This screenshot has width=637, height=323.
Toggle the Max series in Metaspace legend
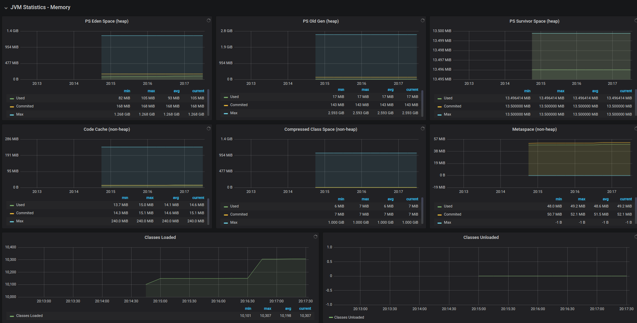448,223
